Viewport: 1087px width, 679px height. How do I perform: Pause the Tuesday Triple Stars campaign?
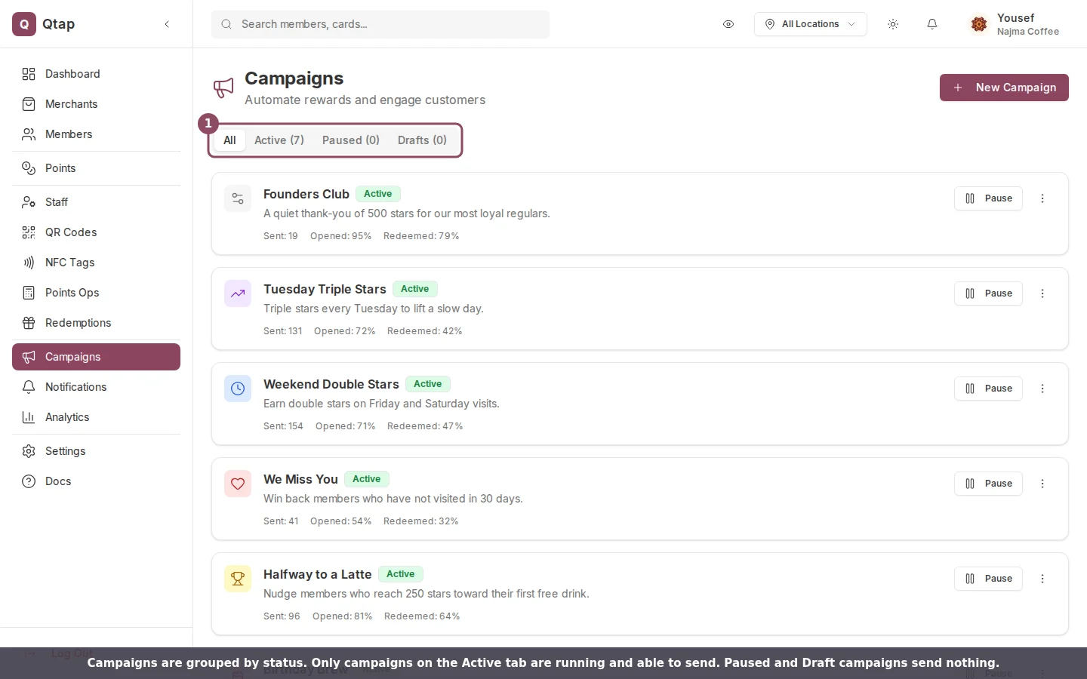click(988, 293)
